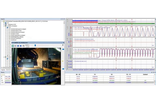Click the green play button in video window
This screenshot has width=156, height=104.
[13, 46]
